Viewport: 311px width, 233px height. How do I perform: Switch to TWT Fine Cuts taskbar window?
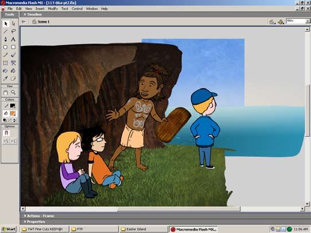tap(45, 229)
